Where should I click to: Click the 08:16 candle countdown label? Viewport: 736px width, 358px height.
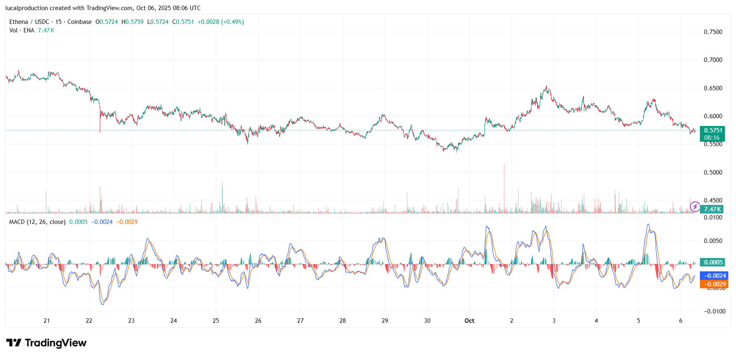712,138
